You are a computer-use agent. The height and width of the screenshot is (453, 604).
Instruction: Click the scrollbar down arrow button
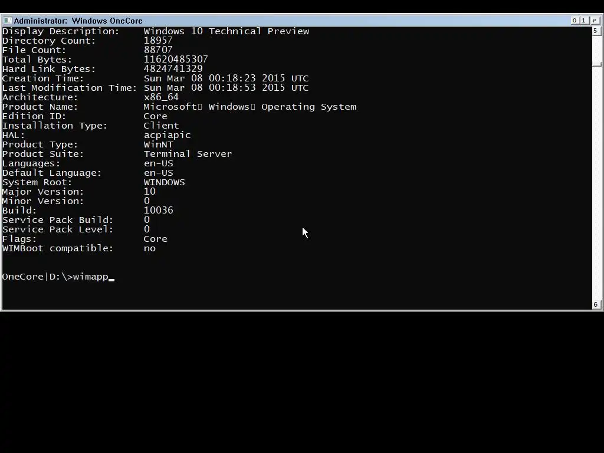(x=596, y=304)
